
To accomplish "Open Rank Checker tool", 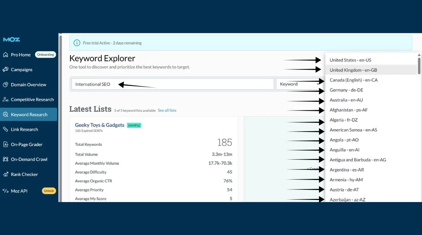I will click(x=24, y=174).
